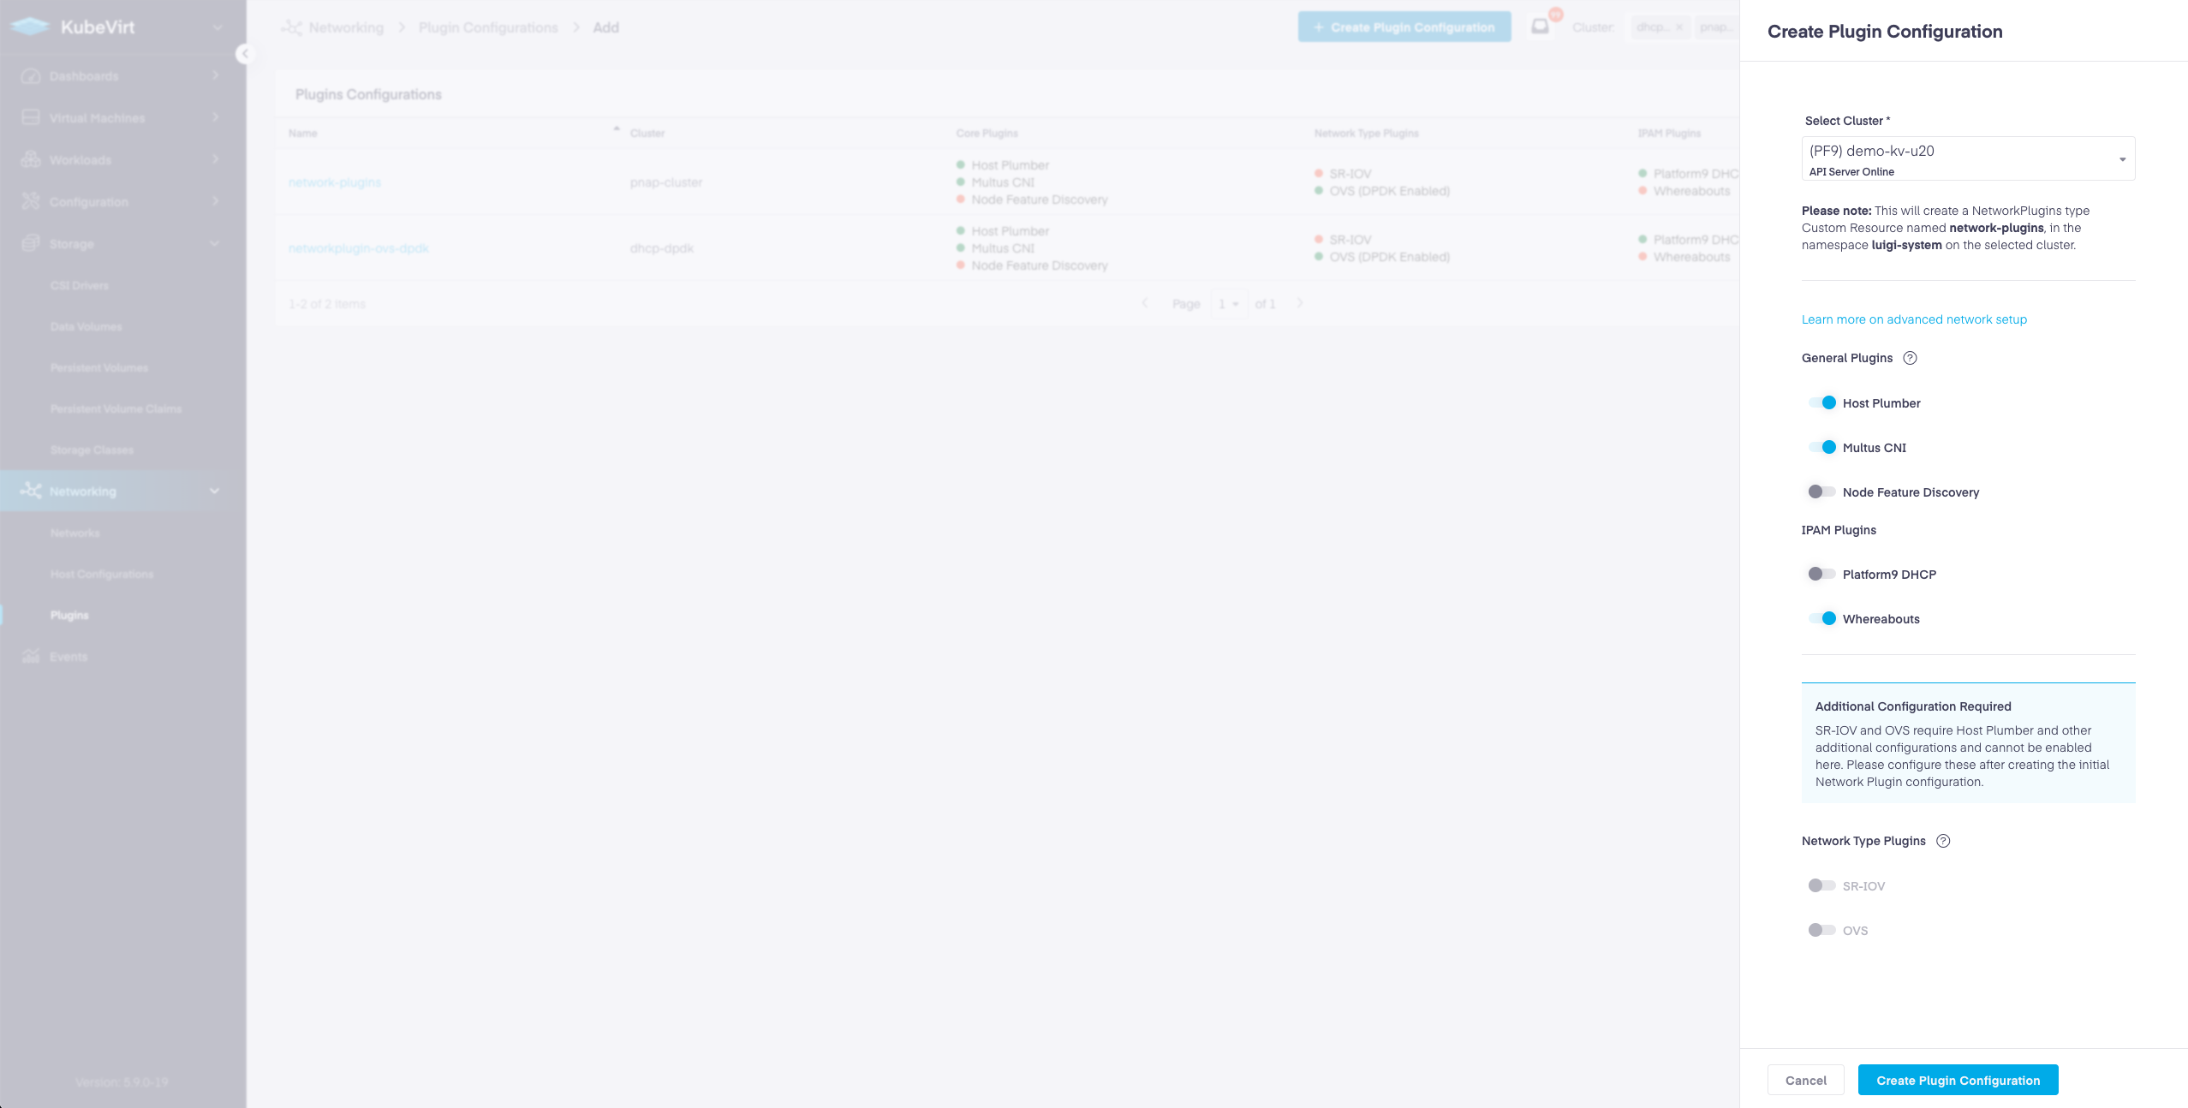The image size is (2188, 1108).
Task: Toggle the OVS network plugin switch
Action: [x=1821, y=930]
